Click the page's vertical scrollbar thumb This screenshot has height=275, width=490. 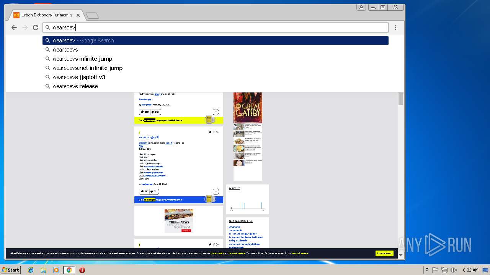tap(401, 99)
